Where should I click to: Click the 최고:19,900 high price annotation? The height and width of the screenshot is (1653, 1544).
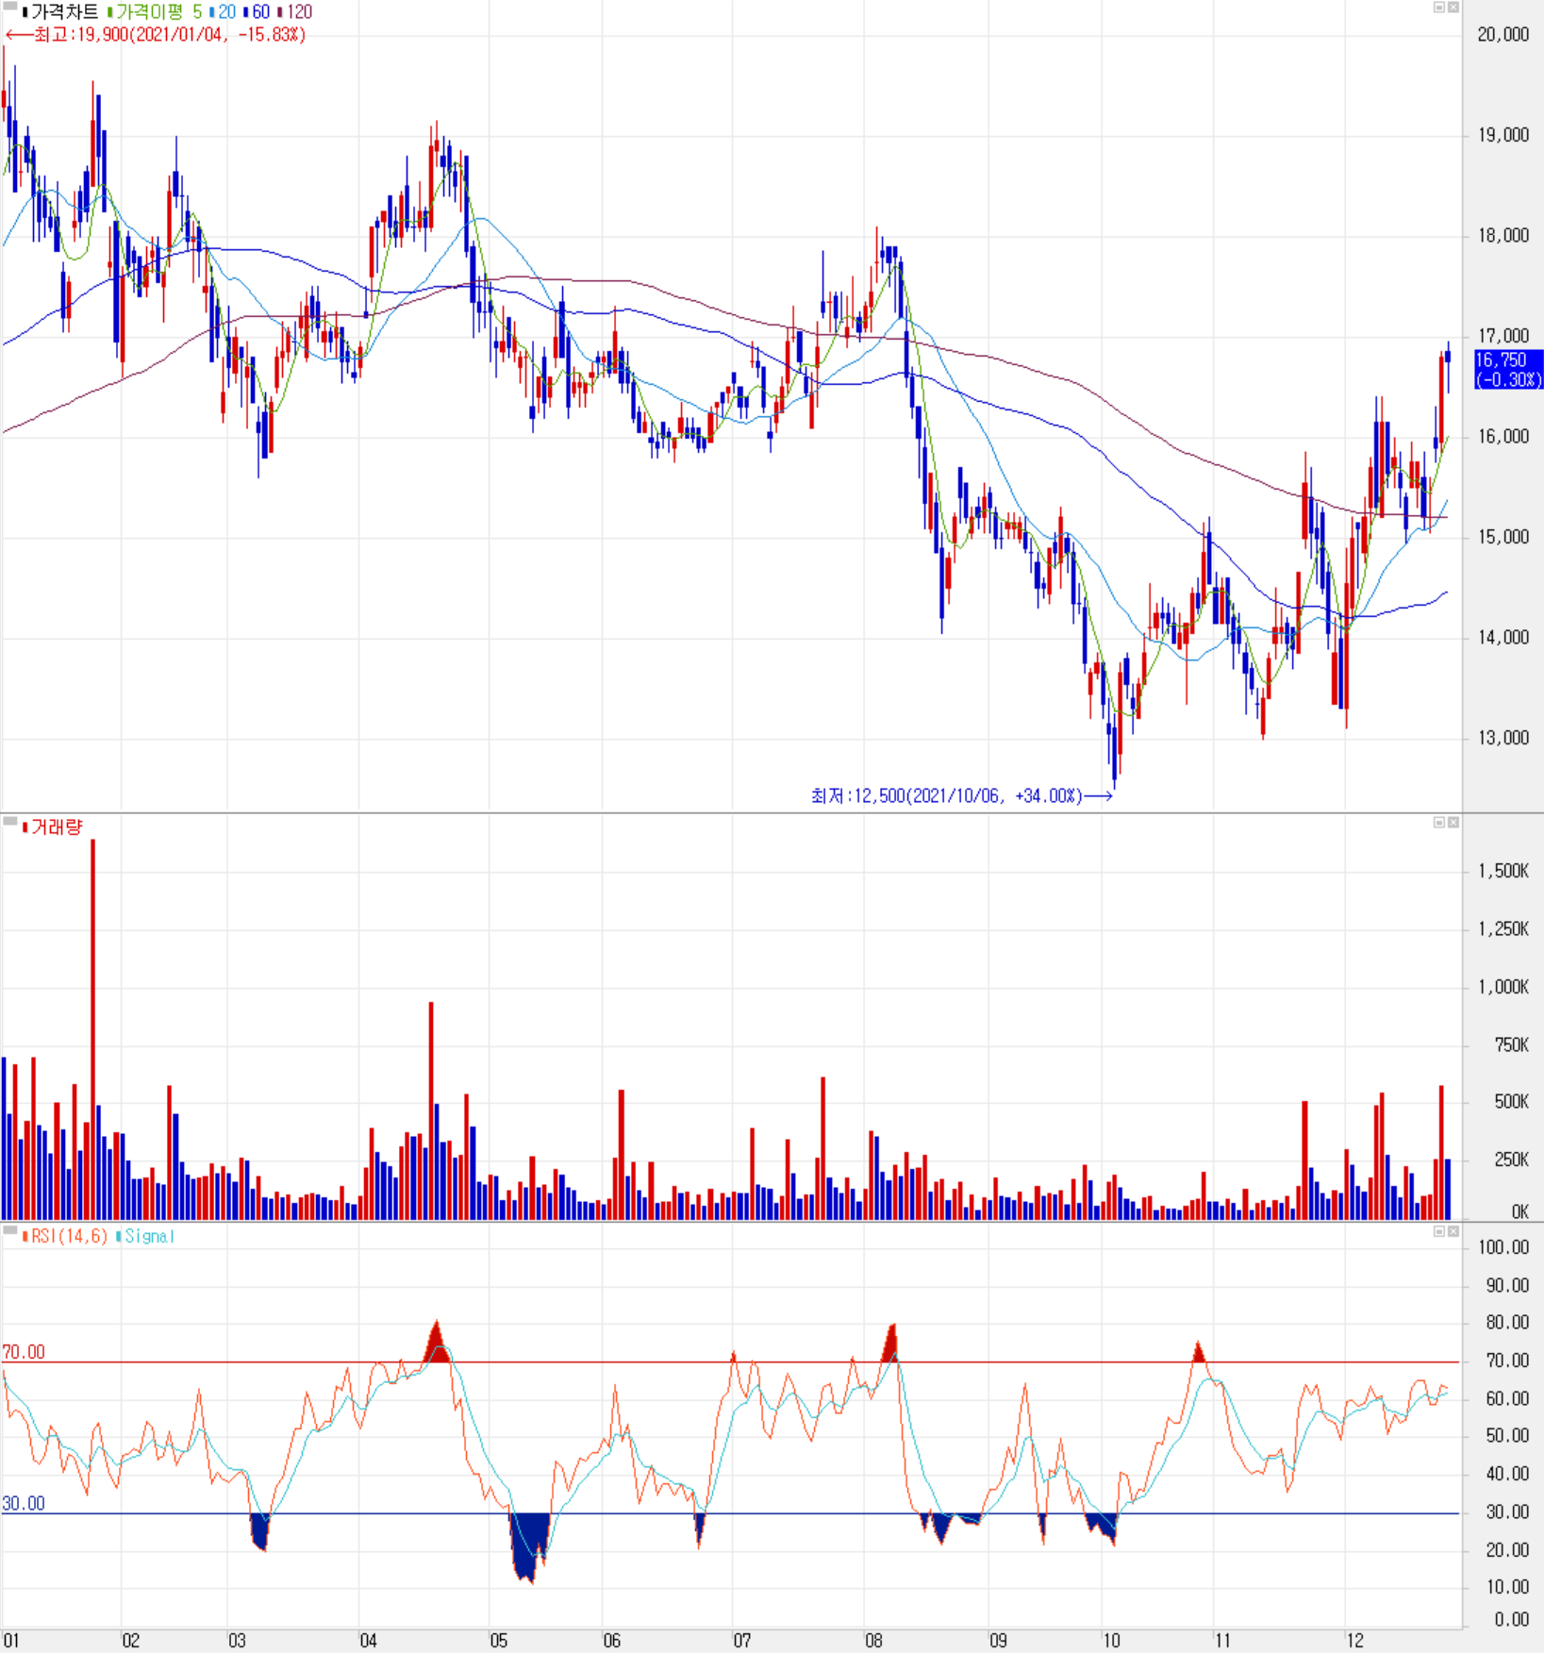[156, 35]
